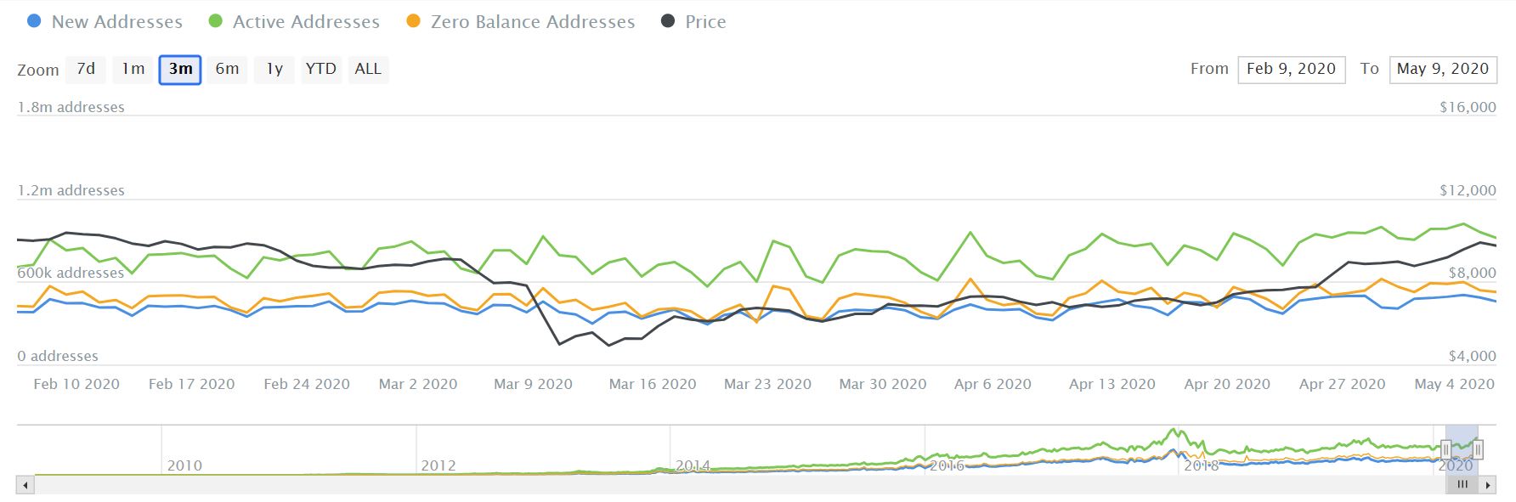Click the left navigator range handle
This screenshot has height=502, width=1516.
click(1445, 450)
